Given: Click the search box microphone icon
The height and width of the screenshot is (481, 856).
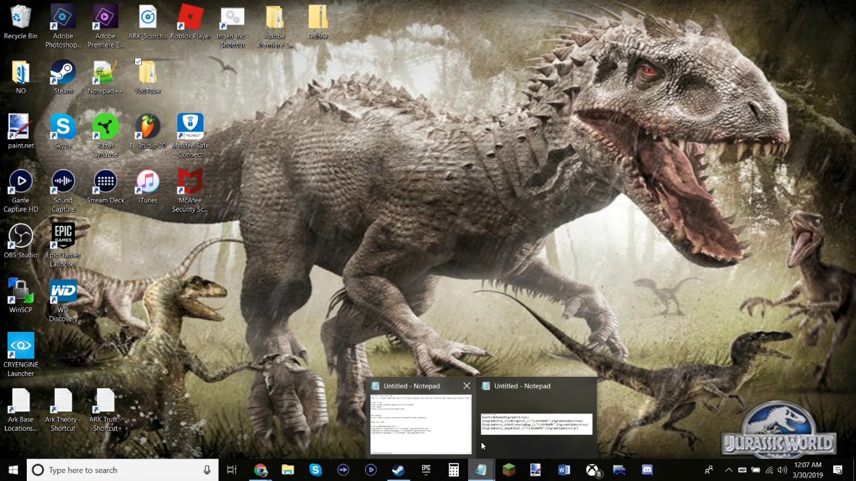Looking at the screenshot, I should pyautogui.click(x=207, y=470).
